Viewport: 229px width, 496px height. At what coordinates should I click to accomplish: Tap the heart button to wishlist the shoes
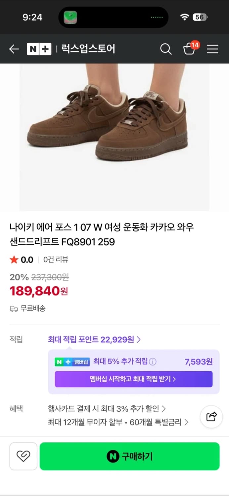pyautogui.click(x=23, y=456)
